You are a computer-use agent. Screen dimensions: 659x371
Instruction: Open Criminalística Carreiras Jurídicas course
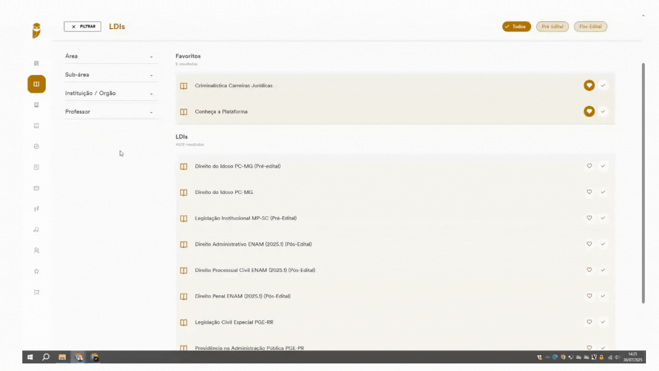click(234, 86)
